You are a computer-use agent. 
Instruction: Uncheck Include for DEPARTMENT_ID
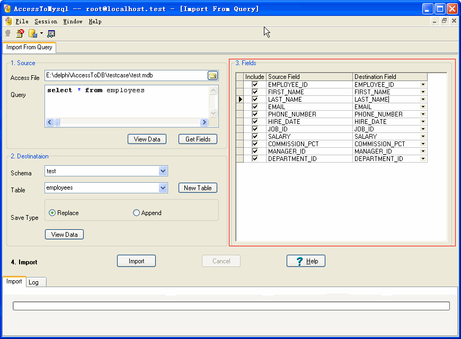coord(255,159)
